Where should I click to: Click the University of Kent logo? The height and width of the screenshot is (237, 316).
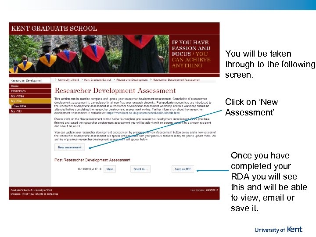coord(278,230)
